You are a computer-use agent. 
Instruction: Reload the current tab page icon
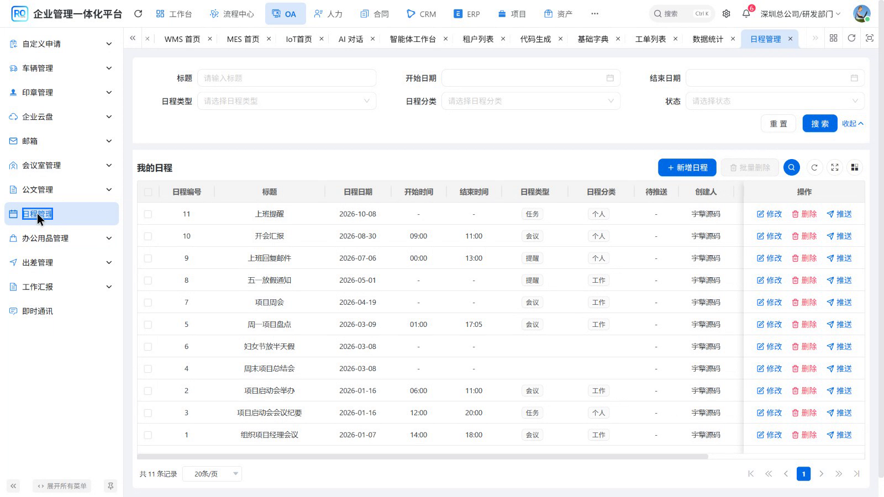point(851,38)
